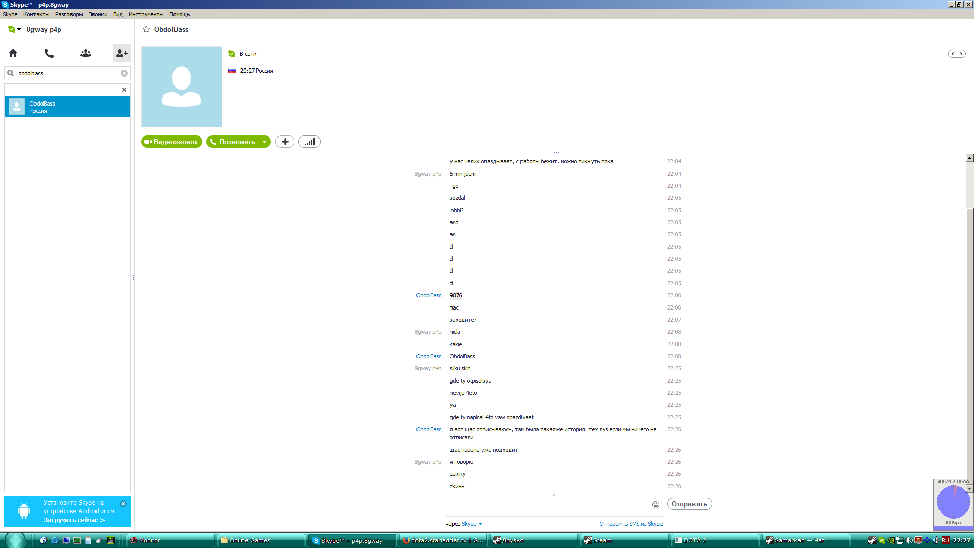Click the add contact icon
This screenshot has width=974, height=548.
tap(122, 53)
